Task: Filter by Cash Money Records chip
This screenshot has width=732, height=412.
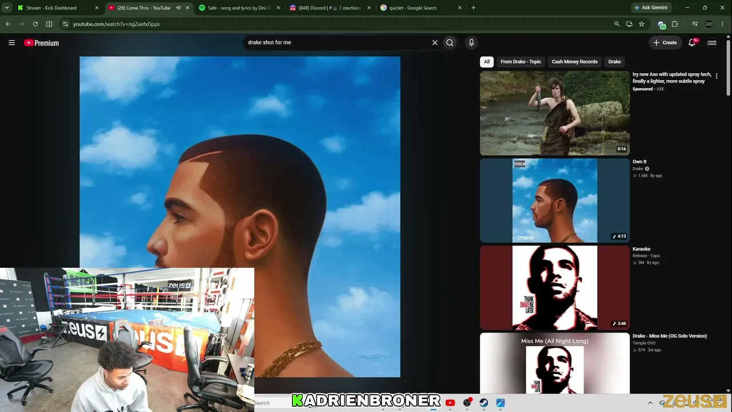Action: pos(575,62)
